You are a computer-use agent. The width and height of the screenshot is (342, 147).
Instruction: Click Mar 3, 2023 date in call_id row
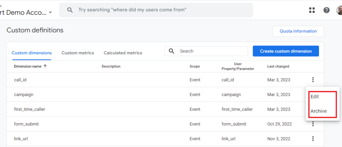pyautogui.click(x=279, y=80)
